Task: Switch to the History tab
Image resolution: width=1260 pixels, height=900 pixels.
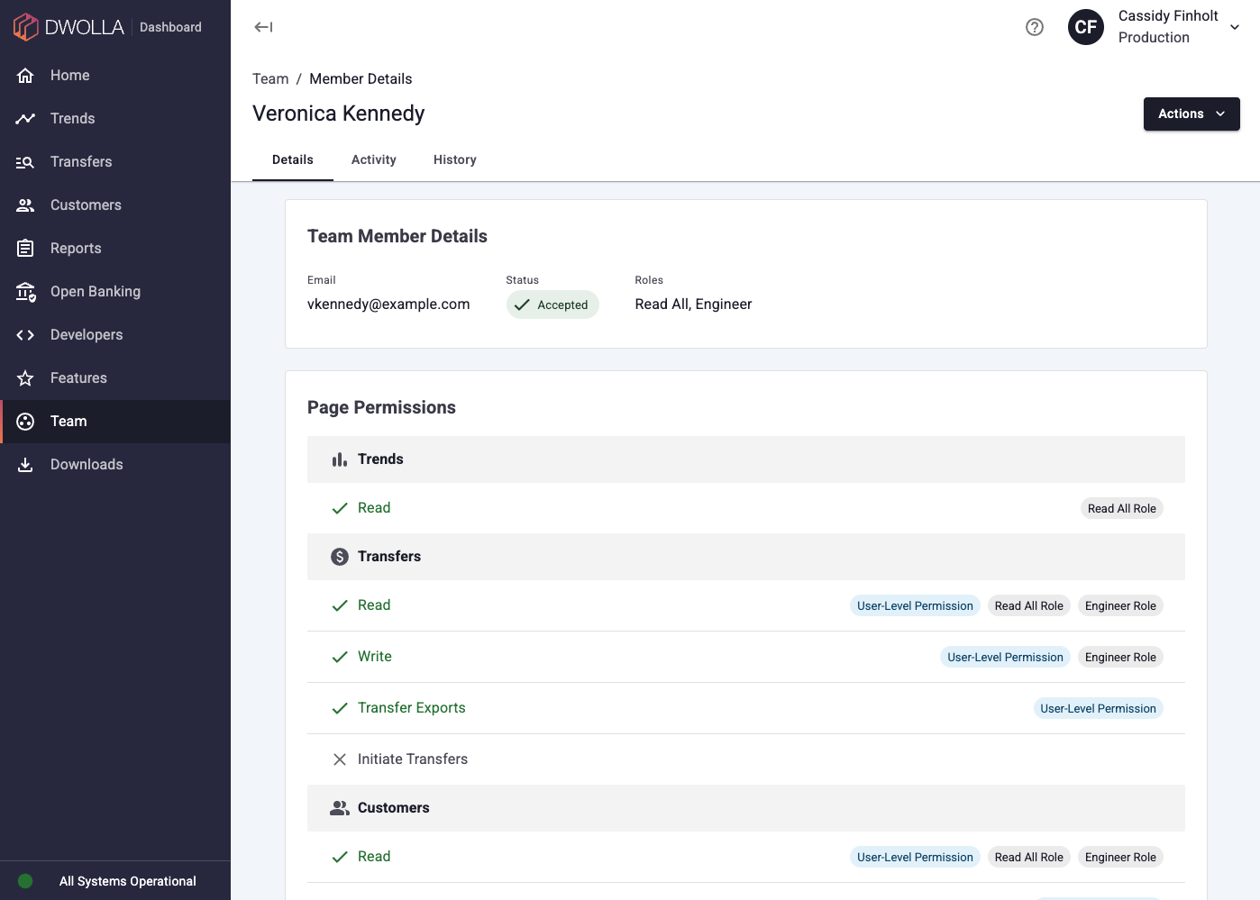Action: pyautogui.click(x=455, y=159)
